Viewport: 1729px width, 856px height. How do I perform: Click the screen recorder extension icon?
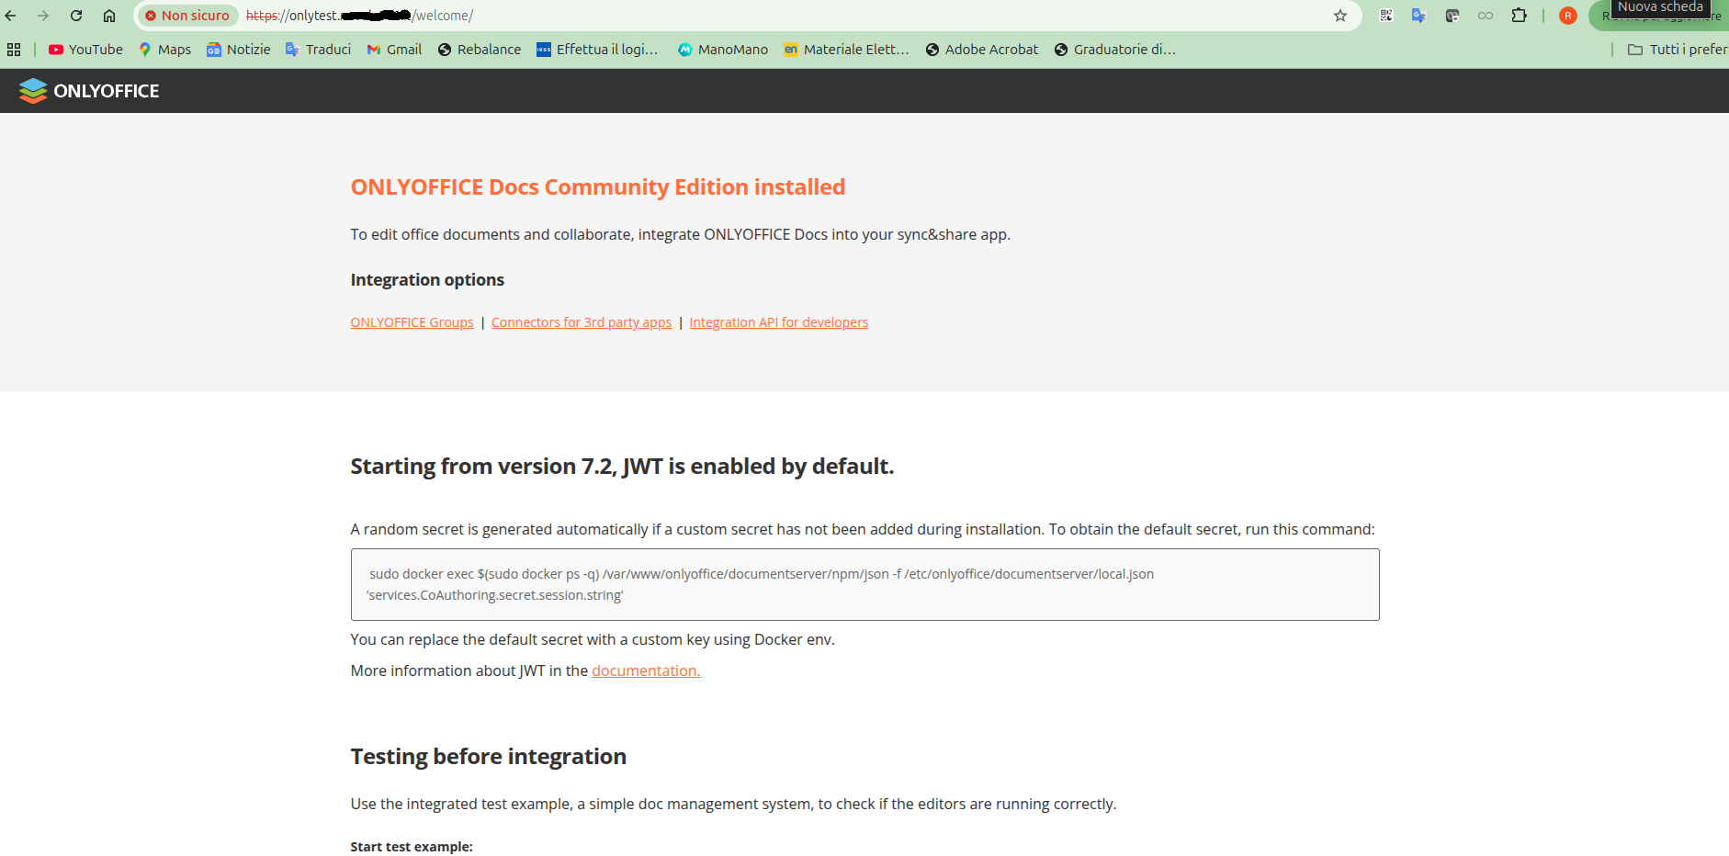(x=1452, y=16)
